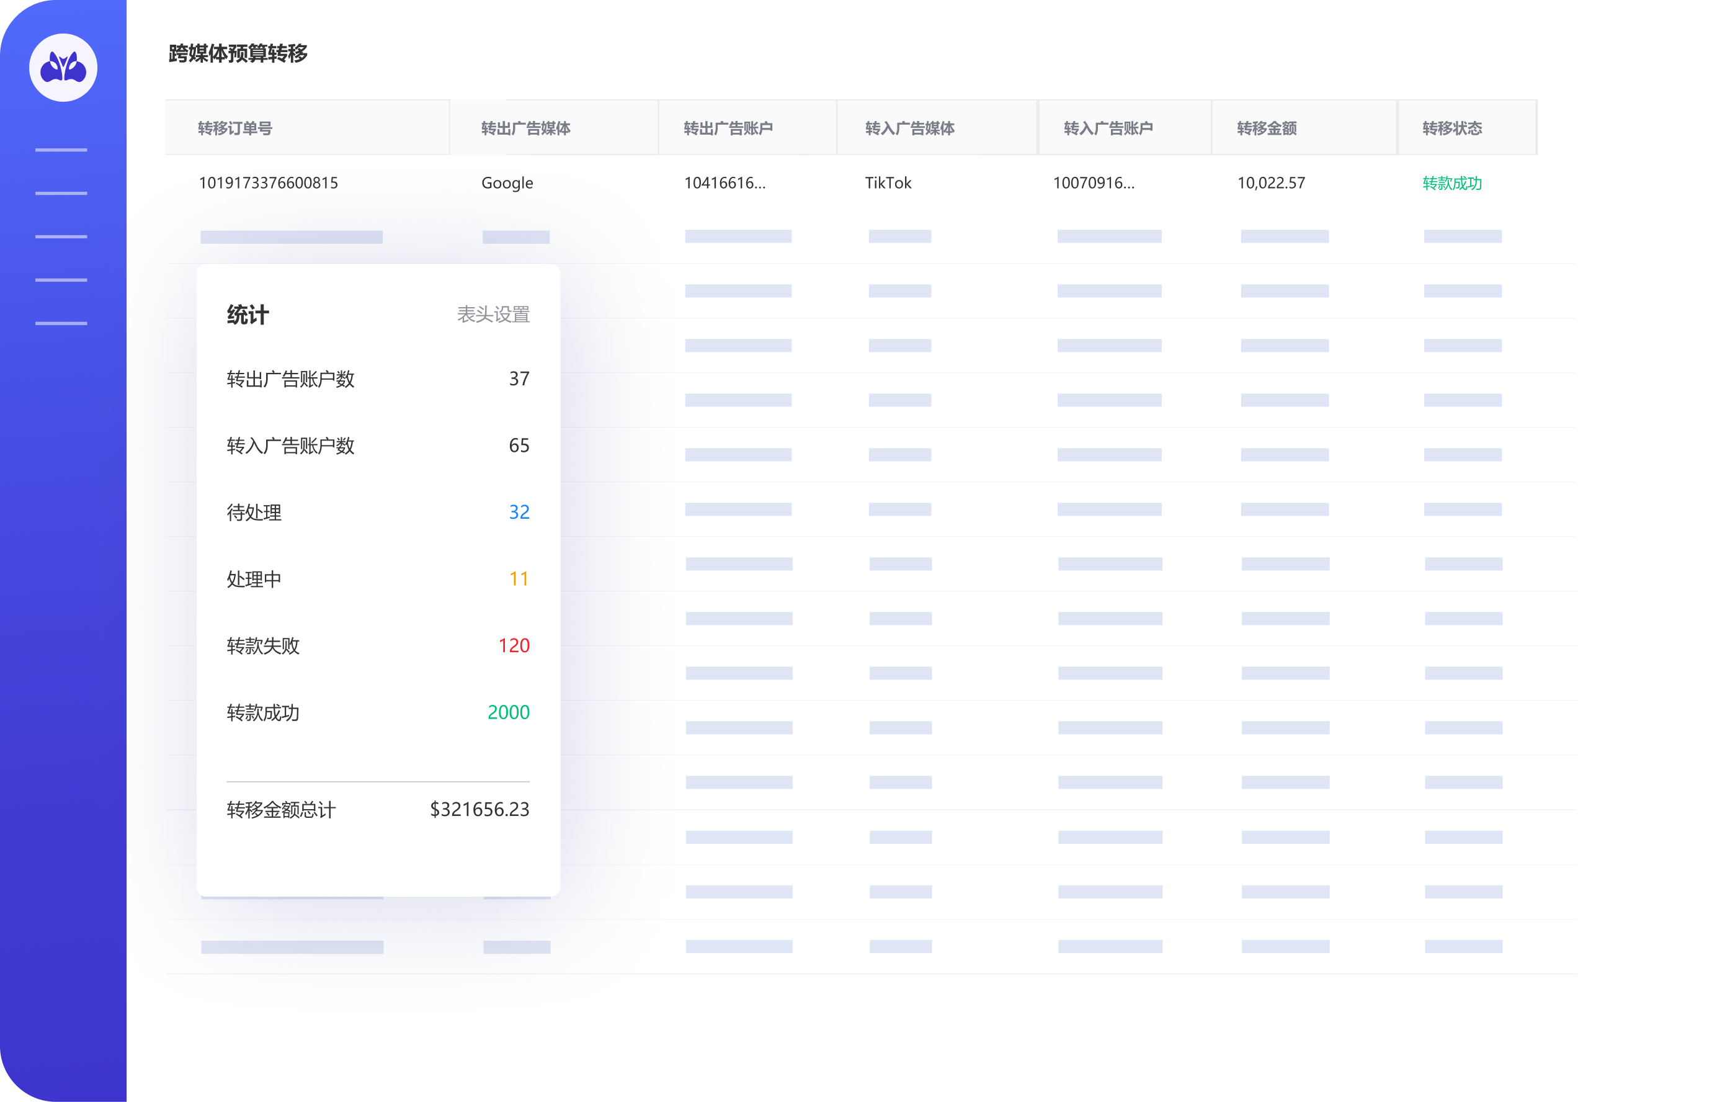1730x1102 pixels.
Task: Click the transfer amount 10,022.57
Action: click(1271, 182)
